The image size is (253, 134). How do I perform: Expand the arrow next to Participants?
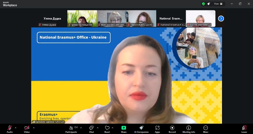point(81,128)
